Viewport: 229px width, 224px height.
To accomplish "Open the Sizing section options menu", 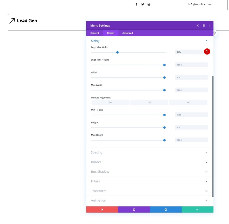I will pyautogui.click(x=210, y=41).
